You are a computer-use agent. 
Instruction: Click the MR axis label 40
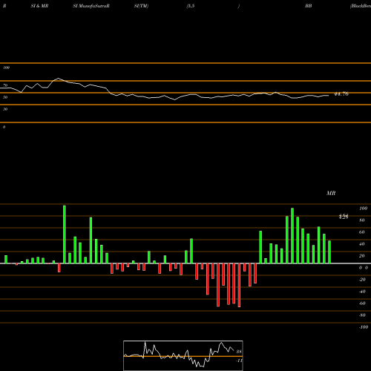point(362,244)
